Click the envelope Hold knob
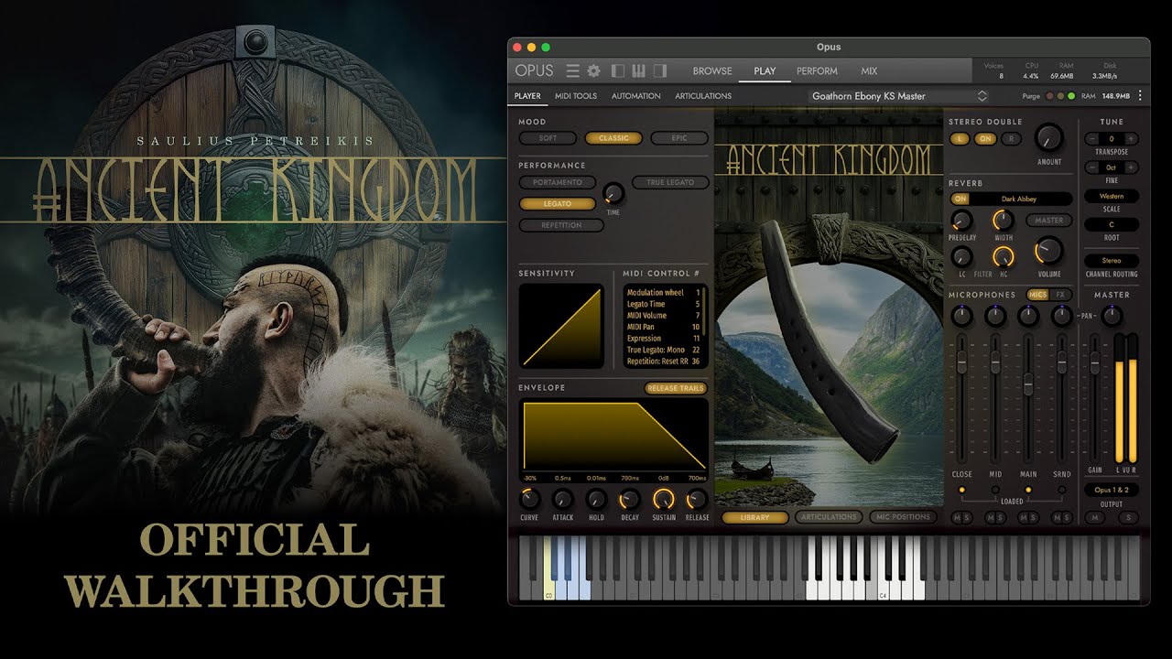This screenshot has width=1172, height=659. [596, 499]
